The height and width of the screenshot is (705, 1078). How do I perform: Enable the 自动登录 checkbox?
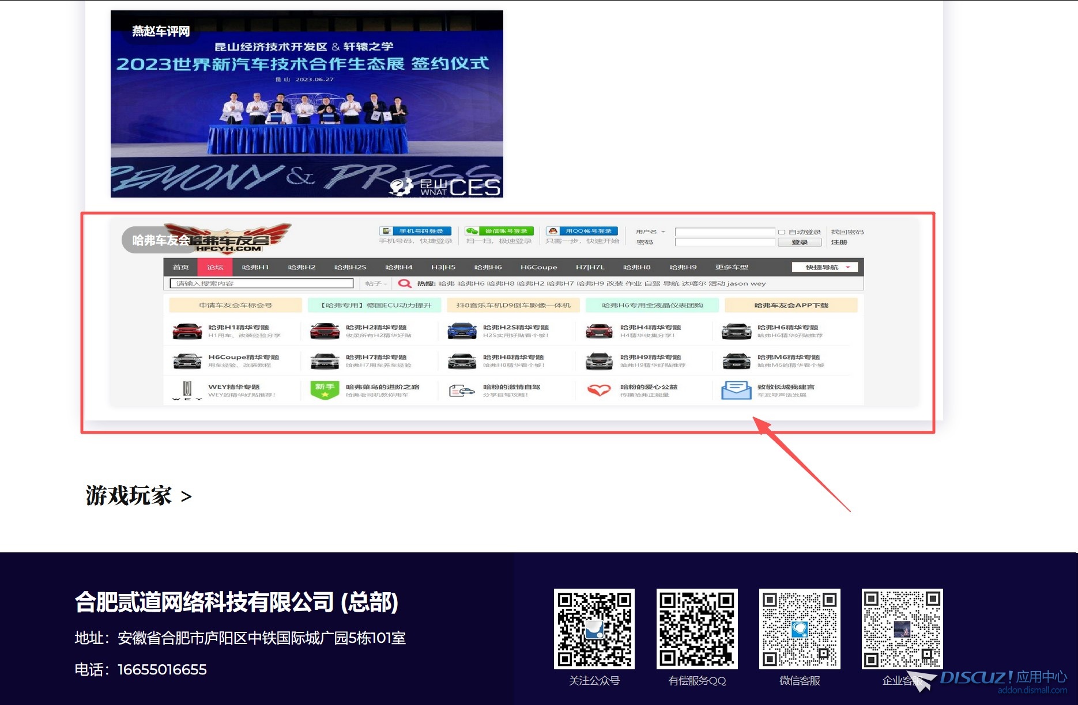click(x=781, y=232)
